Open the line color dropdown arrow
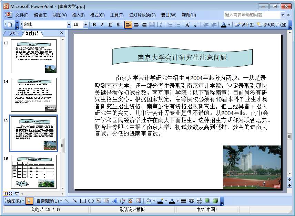Image resolution: width=295 pixels, height=216 pixels. point(166,201)
